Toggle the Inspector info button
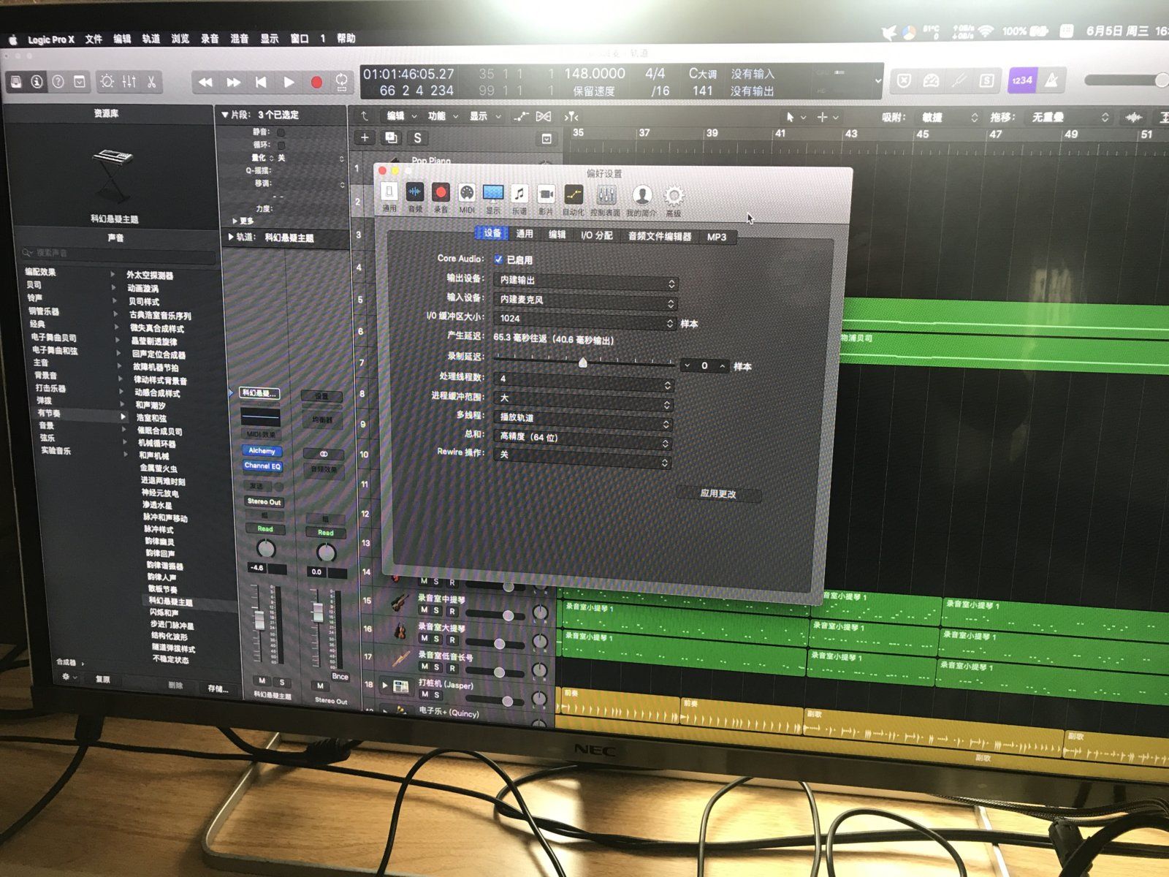 click(37, 81)
